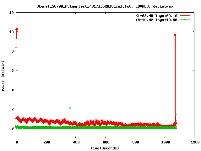Screen dimensions: 201x151
Task: Click the y-axis tick label 12
Action: (11, 13)
